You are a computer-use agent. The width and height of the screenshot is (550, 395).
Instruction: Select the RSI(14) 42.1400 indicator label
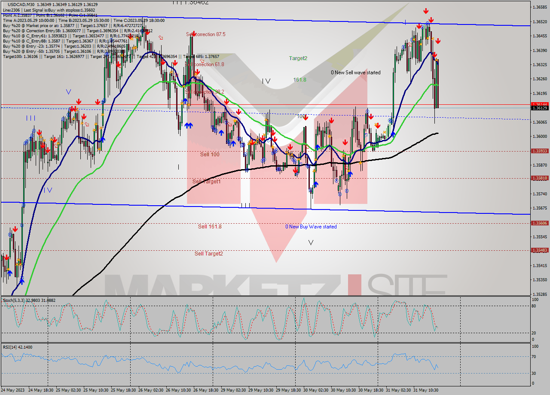(18, 347)
